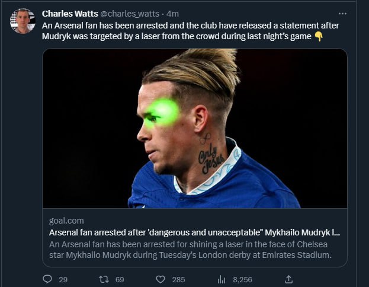Screen dimensions: 369x287
Task: Click the retweet count of 69
Action: (120, 279)
